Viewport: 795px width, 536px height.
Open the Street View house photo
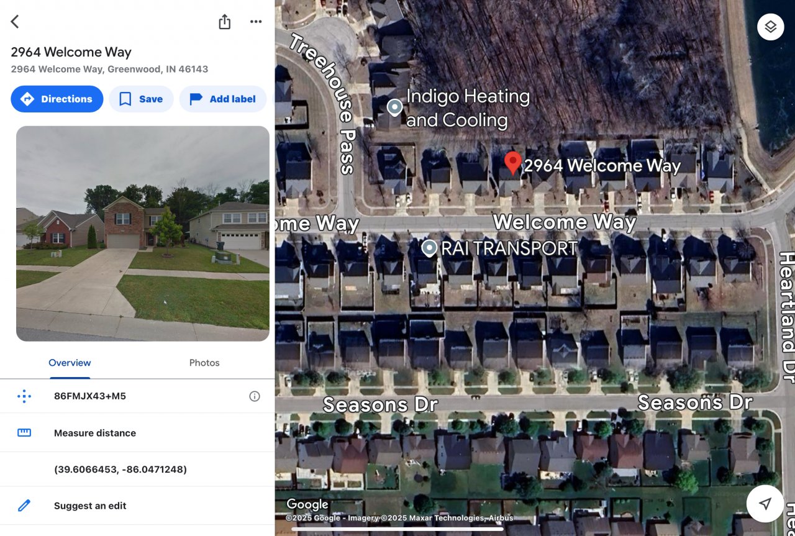tap(143, 234)
